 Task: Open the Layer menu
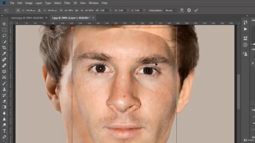click(39, 3)
